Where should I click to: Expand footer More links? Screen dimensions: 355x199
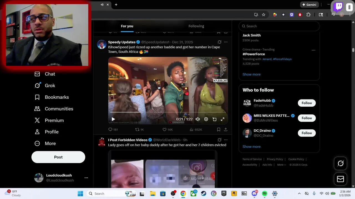pos(282,165)
